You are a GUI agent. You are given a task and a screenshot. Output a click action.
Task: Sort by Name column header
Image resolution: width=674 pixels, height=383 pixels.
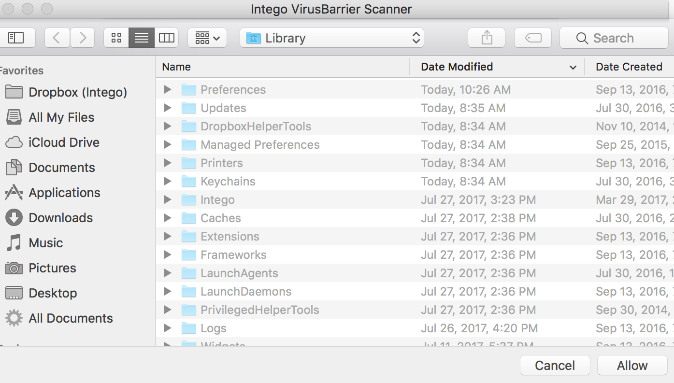click(x=283, y=67)
